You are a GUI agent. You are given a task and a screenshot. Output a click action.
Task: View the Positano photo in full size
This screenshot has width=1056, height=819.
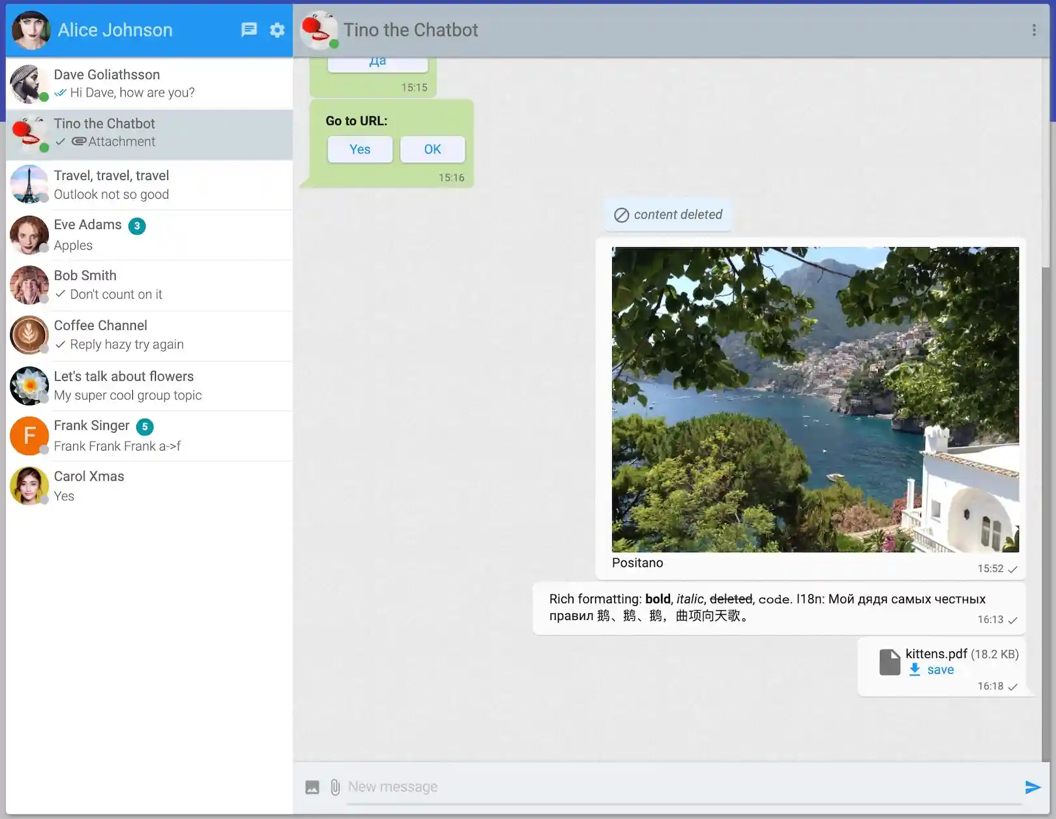click(x=814, y=399)
